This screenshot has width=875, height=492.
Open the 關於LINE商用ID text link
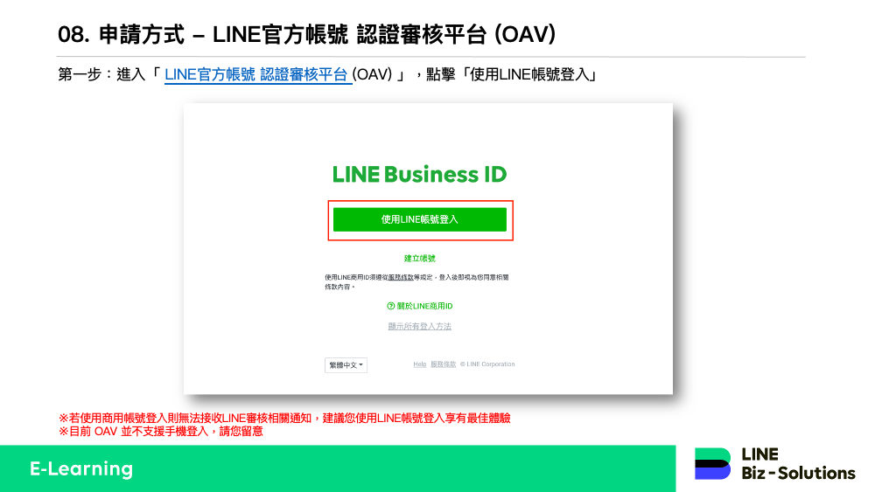click(x=424, y=306)
